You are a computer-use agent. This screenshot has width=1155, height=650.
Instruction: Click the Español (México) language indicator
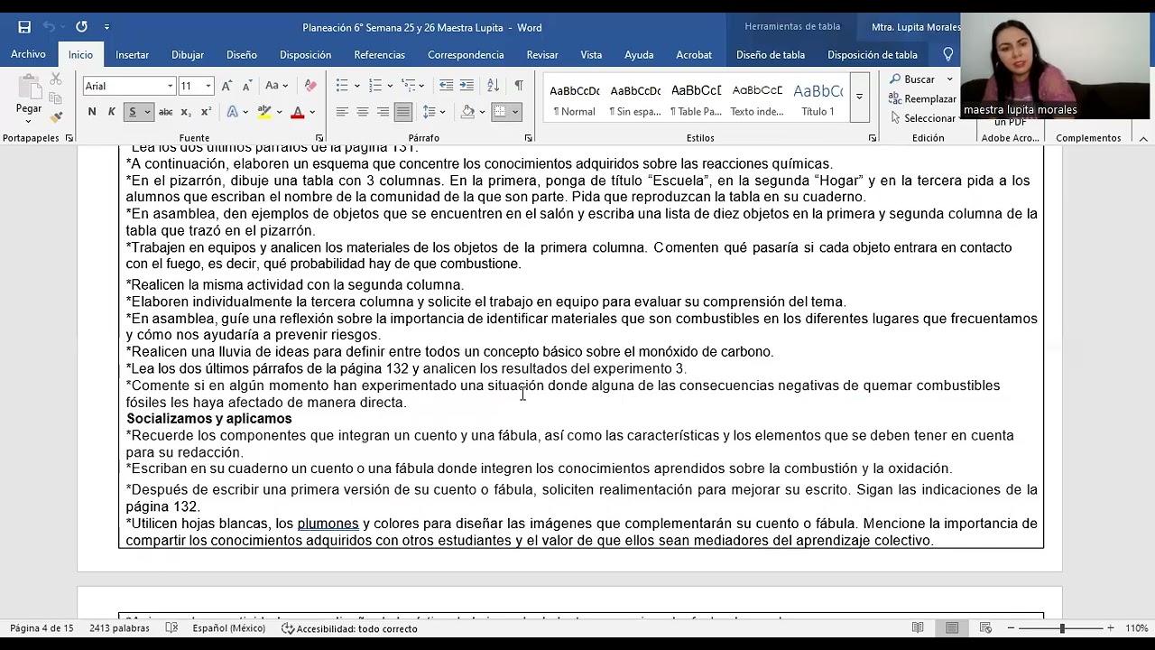click(x=229, y=628)
